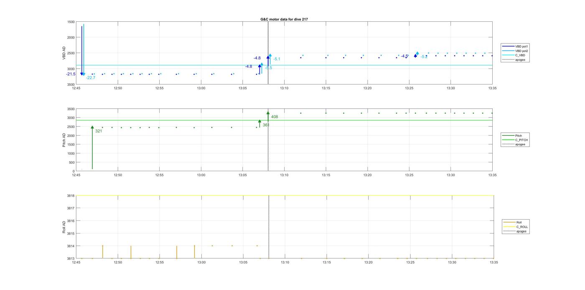Click the green arrow head next to '408'
The width and height of the screenshot is (585, 290).
click(x=268, y=113)
